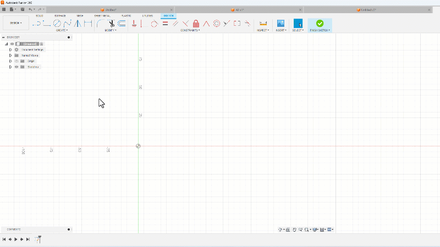Apply the Equal constraint icon
Screen dimensions: 440x247
[x=165, y=24]
